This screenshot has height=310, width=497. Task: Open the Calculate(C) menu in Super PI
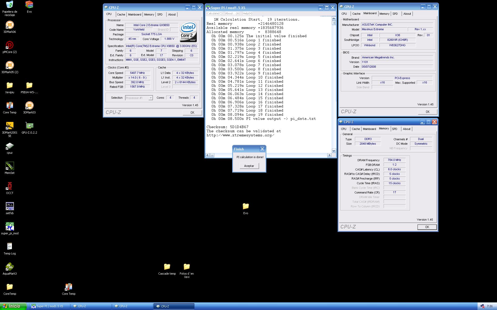click(214, 13)
